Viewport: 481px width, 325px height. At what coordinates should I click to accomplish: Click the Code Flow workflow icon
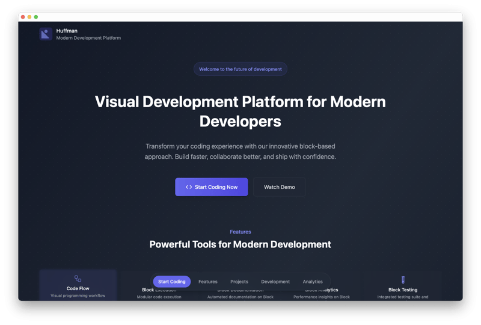click(78, 279)
